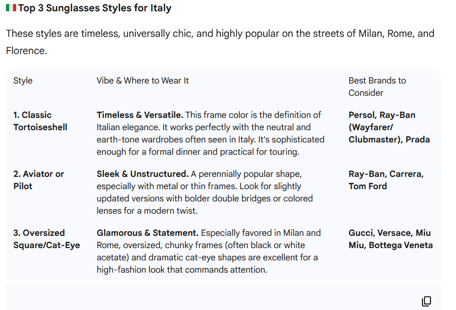Click the 'Vibe & Where to Wear It' header

143,81
